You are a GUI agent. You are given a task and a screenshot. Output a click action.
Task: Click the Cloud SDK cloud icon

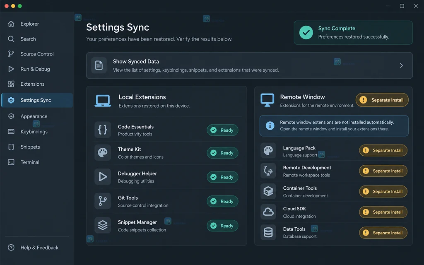point(268,212)
